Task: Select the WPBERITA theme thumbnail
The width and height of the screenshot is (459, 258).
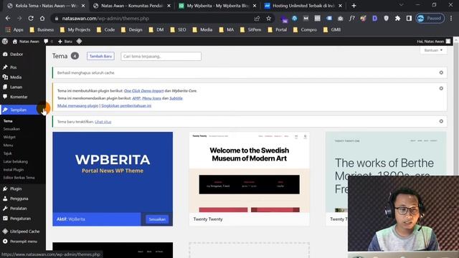Action: click(113, 172)
